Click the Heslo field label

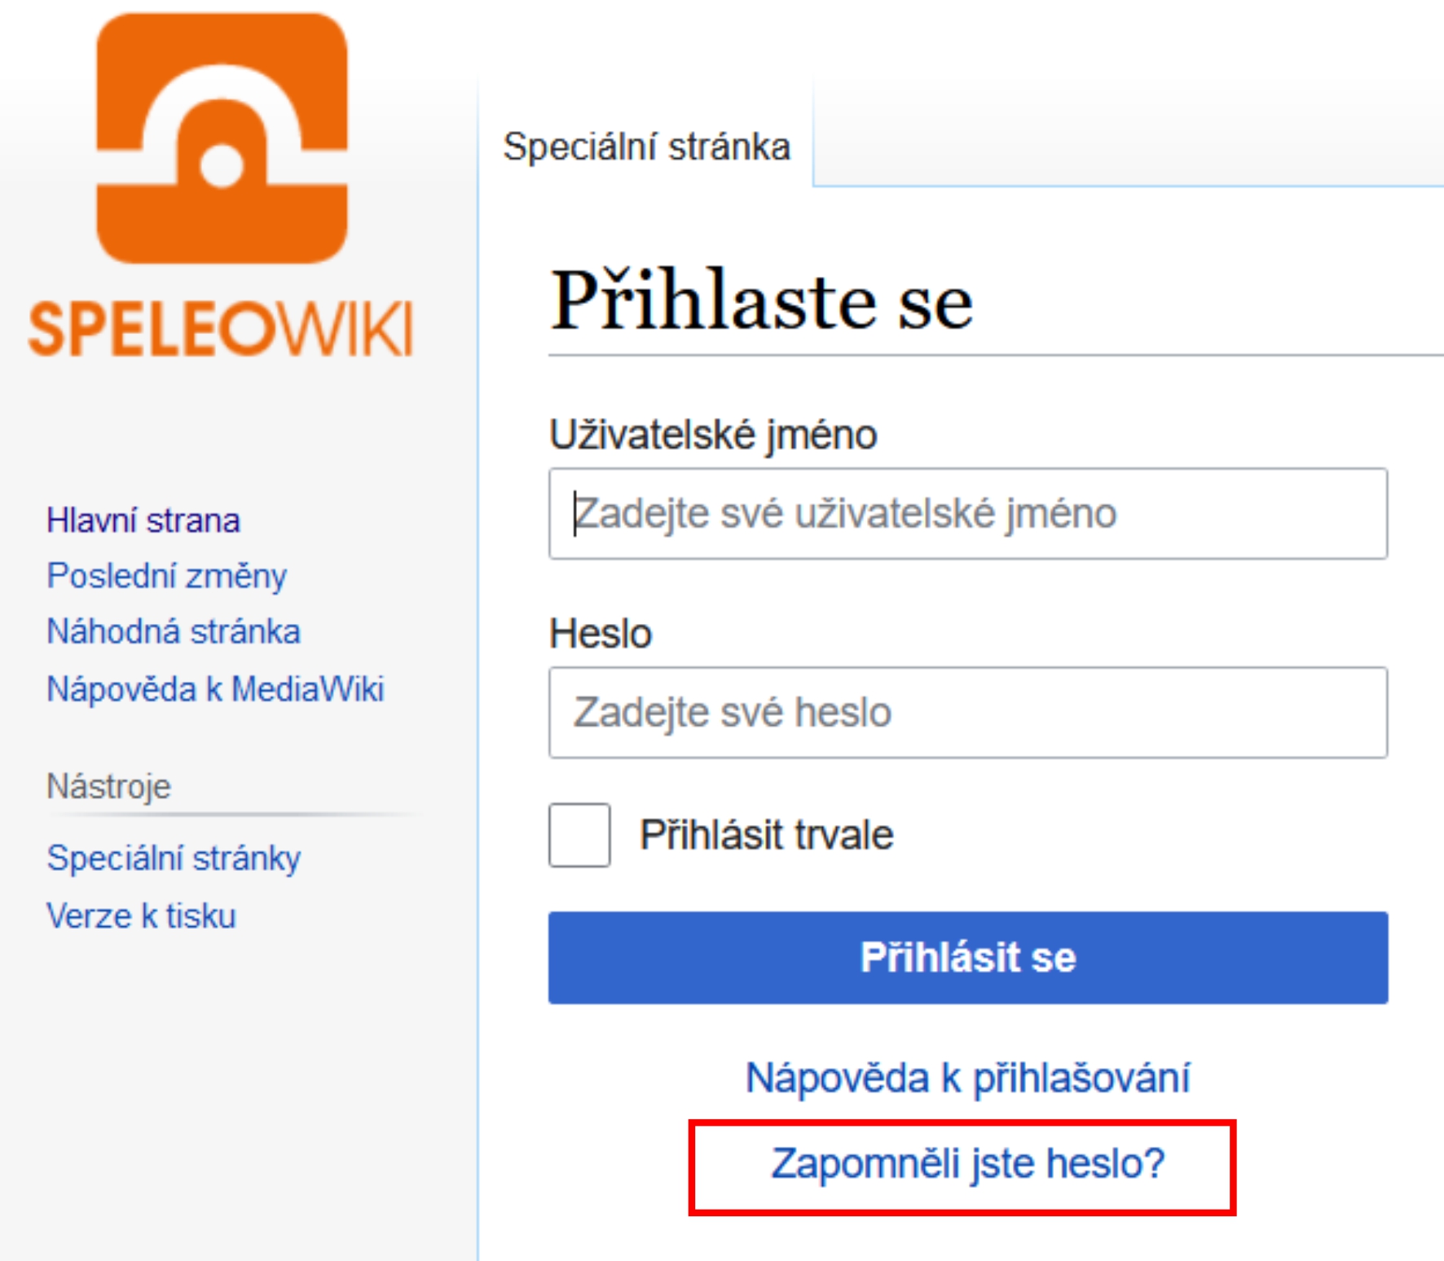(x=601, y=634)
